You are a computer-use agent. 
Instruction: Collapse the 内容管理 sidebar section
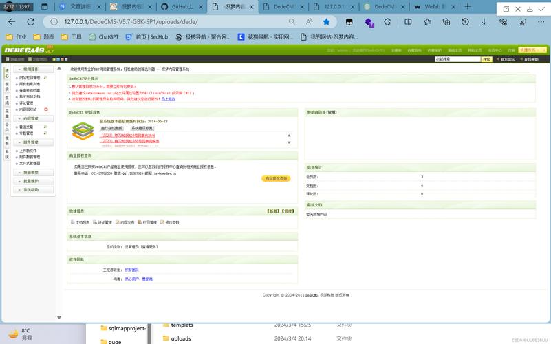34,118
